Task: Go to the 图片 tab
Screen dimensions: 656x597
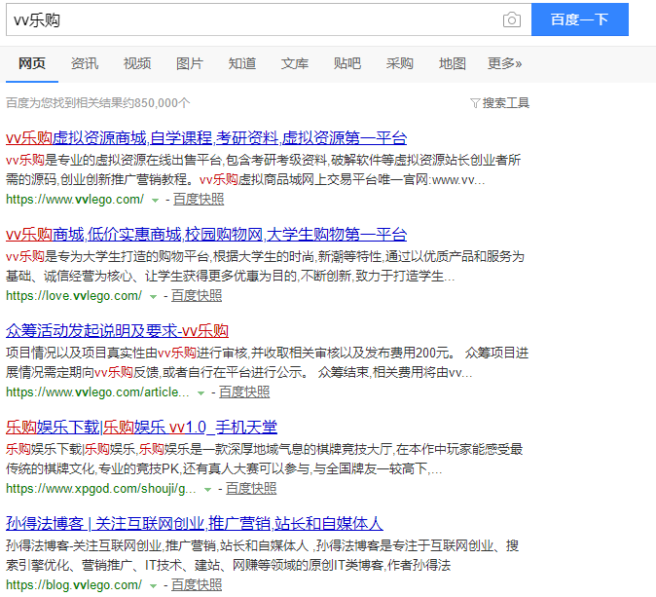Action: (x=190, y=63)
